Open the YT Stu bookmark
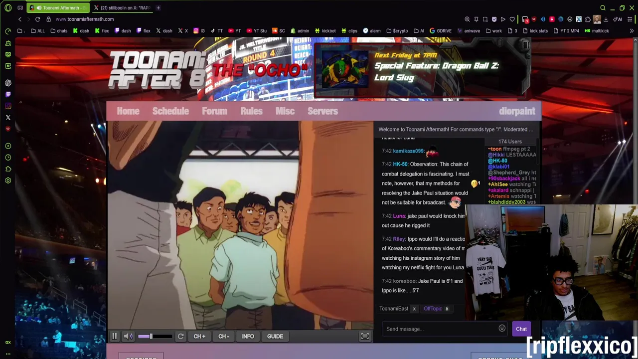This screenshot has width=638, height=359. 256,31
